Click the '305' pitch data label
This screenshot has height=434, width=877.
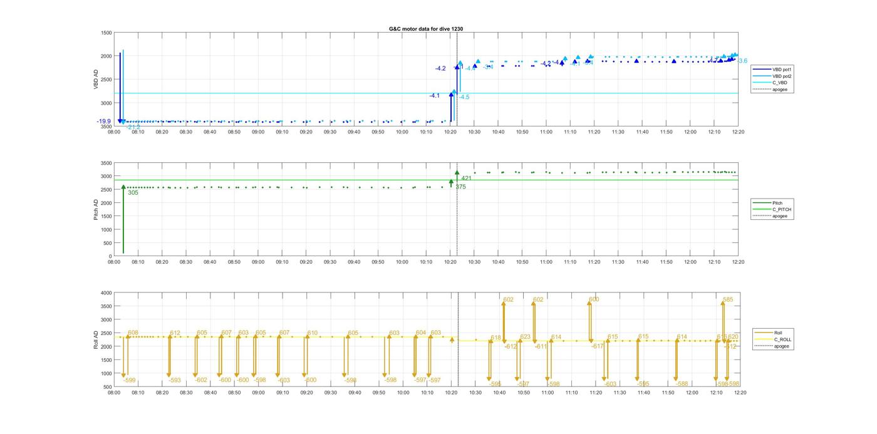coord(133,193)
